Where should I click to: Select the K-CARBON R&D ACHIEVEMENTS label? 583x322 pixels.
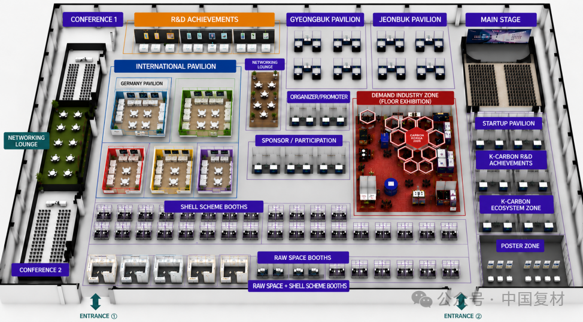(511, 160)
